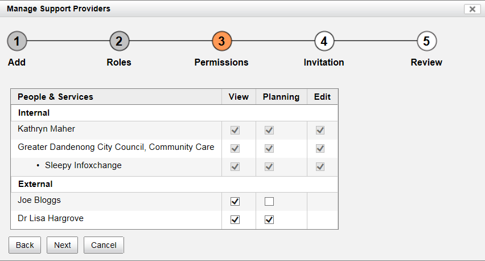The width and height of the screenshot is (485, 261).
Task: Disable Planning for Dr Lisa Hargrove
Action: tap(269, 219)
